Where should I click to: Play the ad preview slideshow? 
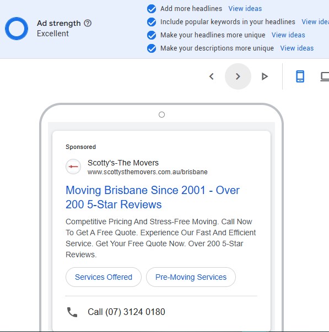click(265, 76)
